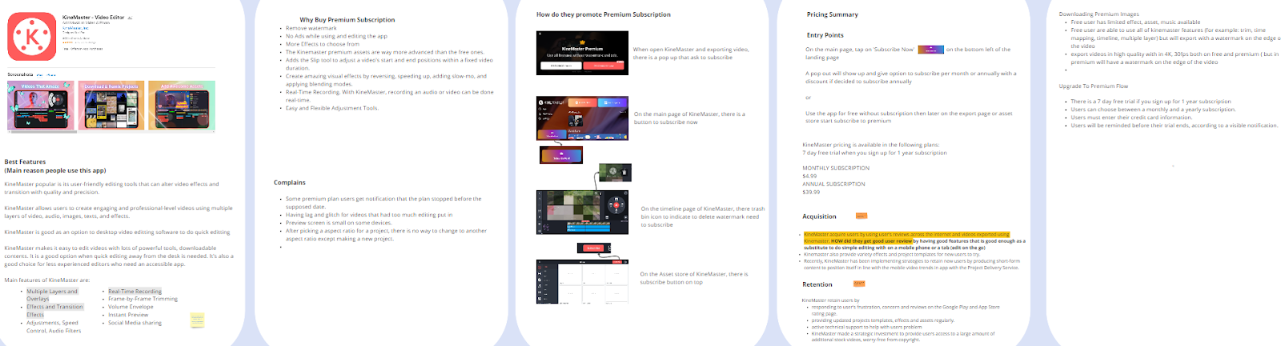Select 'Social Media sharing' bullet
The image size is (1281, 346).
135,323
